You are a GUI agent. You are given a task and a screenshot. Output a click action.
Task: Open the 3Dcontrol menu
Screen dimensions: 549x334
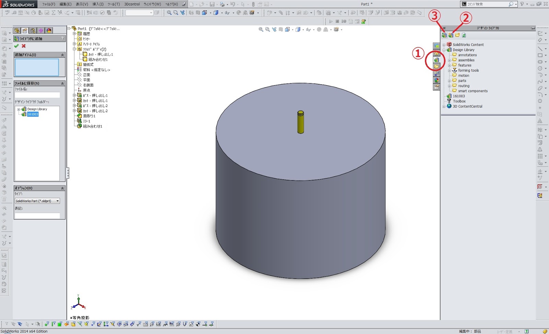(132, 4)
